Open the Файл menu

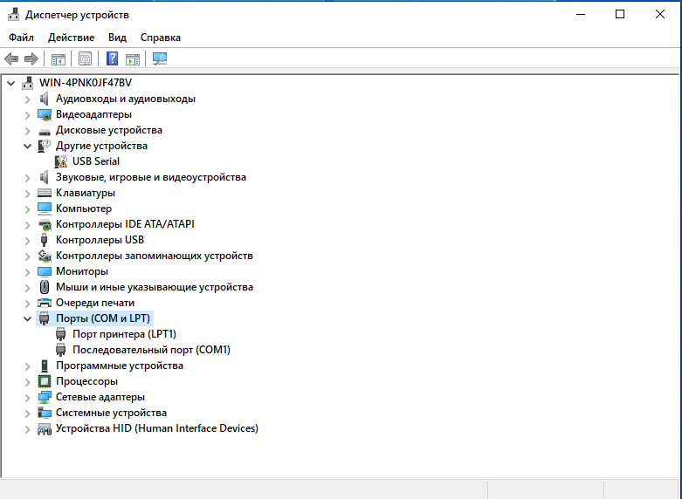(x=21, y=38)
